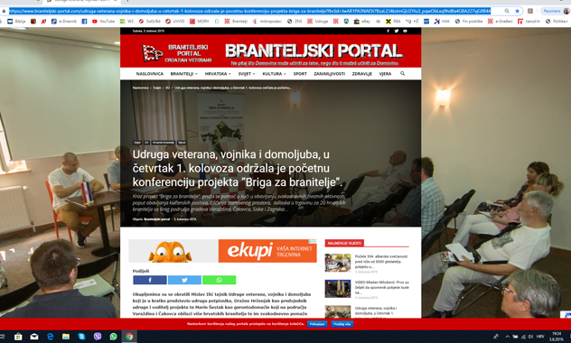Open the ekupi advertisement banner
The image size is (571, 343).
click(222, 251)
